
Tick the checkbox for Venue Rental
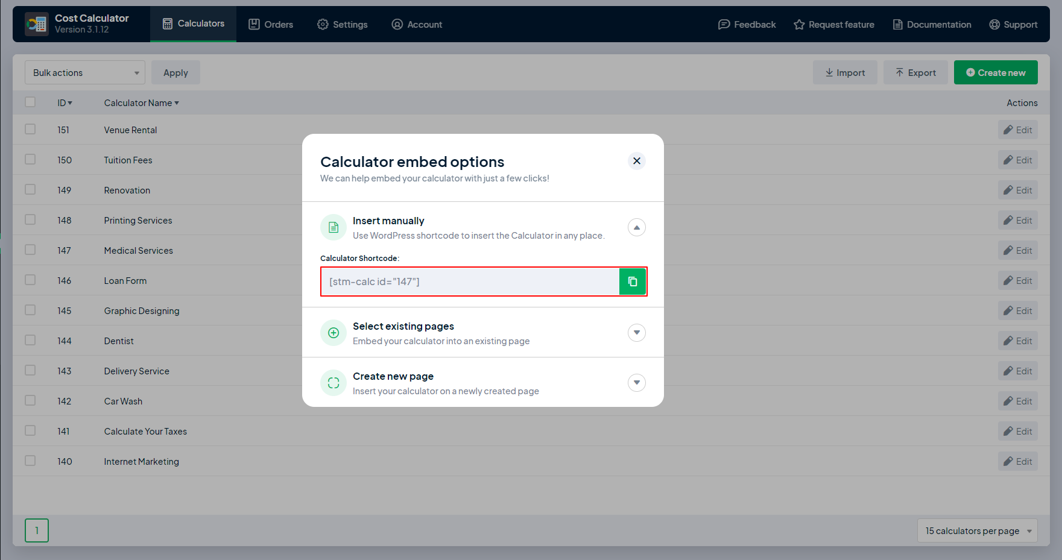click(30, 130)
